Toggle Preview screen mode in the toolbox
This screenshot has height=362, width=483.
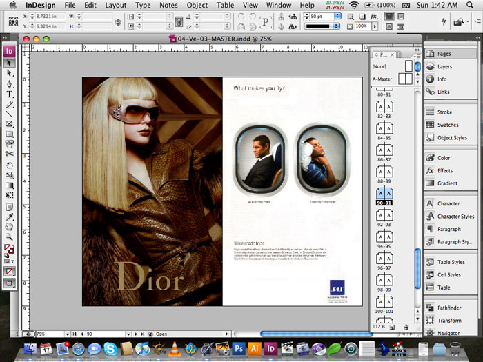point(10,283)
